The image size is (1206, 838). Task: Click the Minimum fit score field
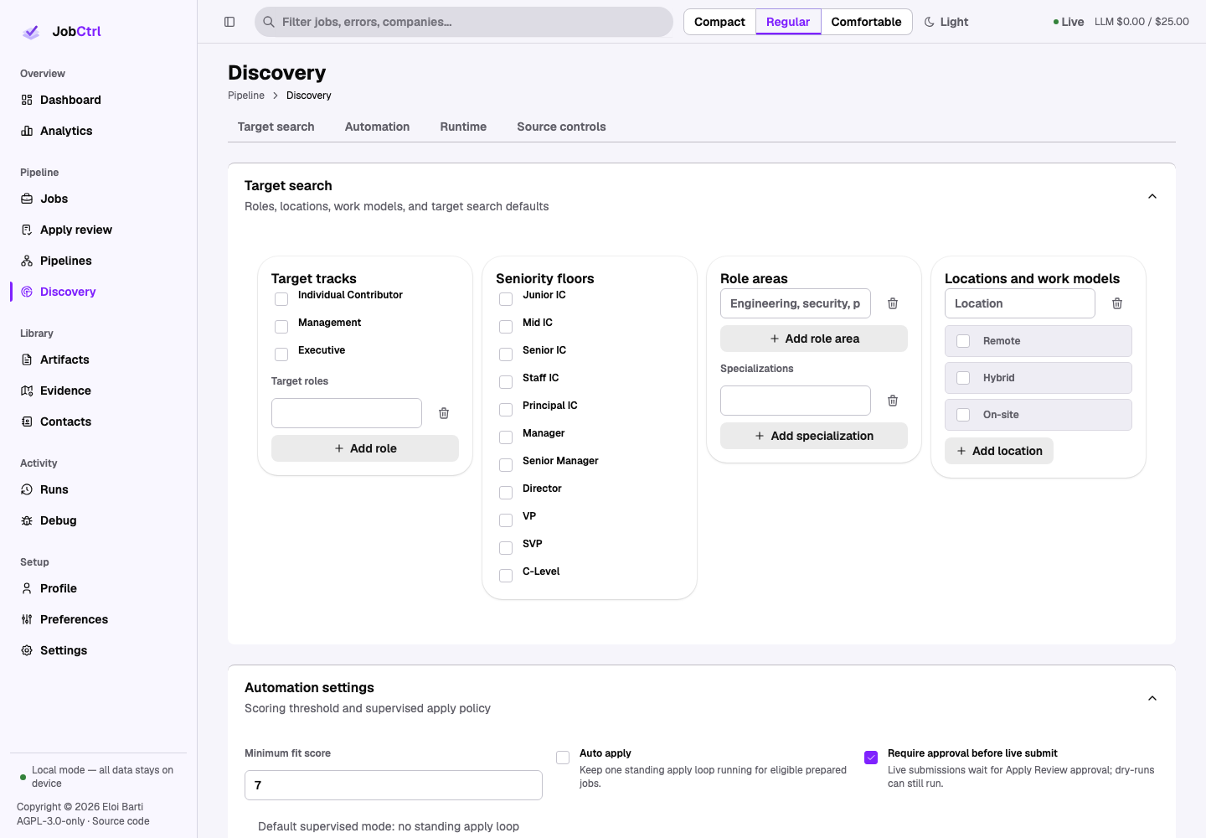click(x=394, y=785)
